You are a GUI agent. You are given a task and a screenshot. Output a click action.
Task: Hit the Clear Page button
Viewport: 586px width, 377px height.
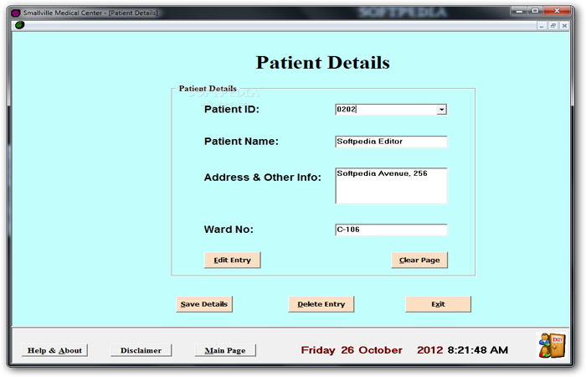click(419, 260)
